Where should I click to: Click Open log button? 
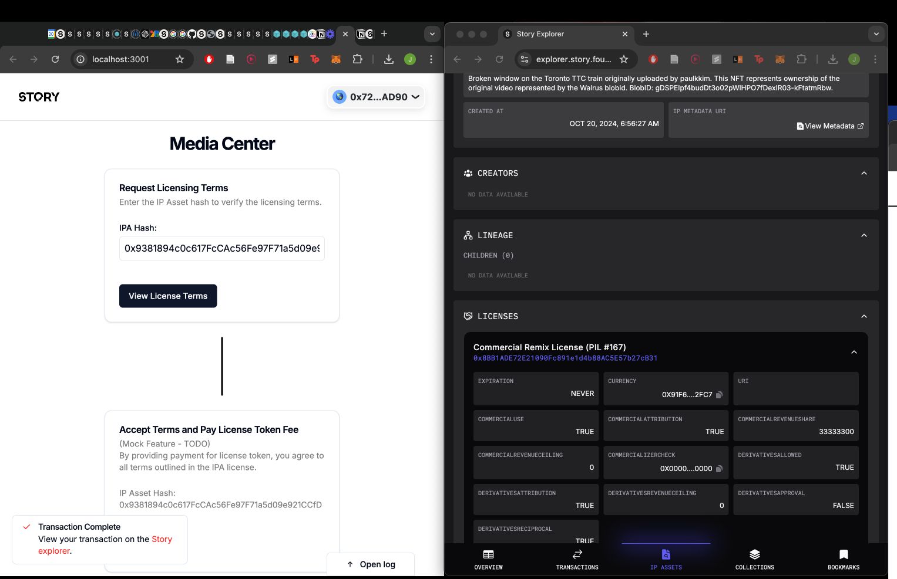click(x=371, y=564)
